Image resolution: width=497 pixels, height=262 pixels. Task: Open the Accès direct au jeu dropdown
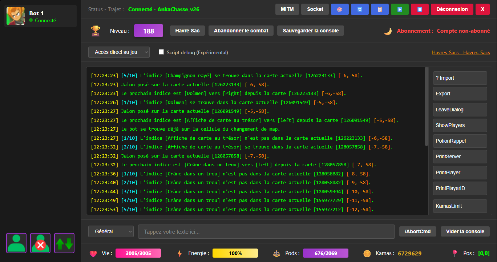pos(119,52)
